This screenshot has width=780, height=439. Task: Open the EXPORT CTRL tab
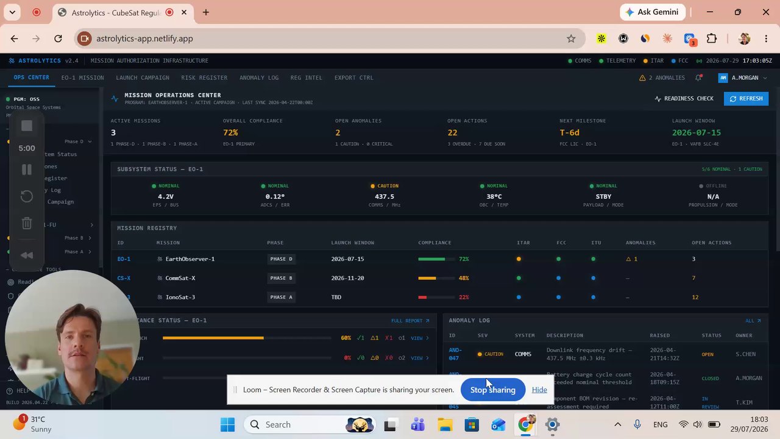pos(354,77)
